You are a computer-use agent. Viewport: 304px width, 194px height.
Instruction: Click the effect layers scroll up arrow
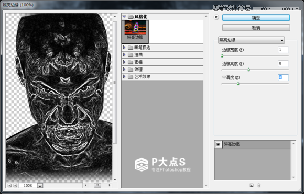click(294, 143)
